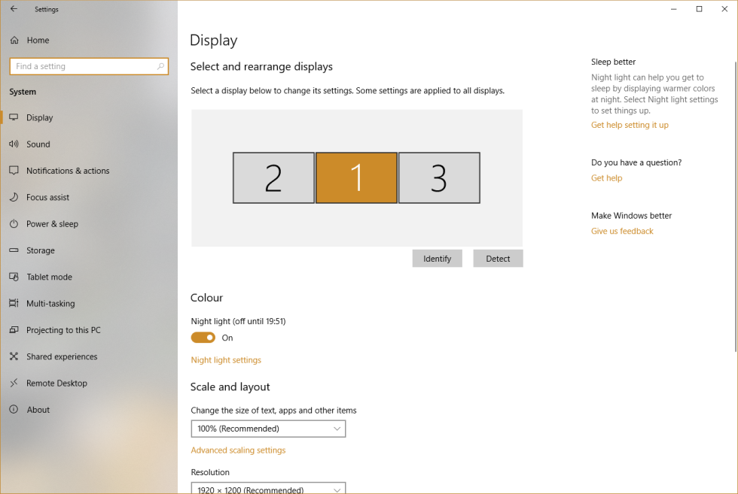Turn off the Night light toggle

202,338
